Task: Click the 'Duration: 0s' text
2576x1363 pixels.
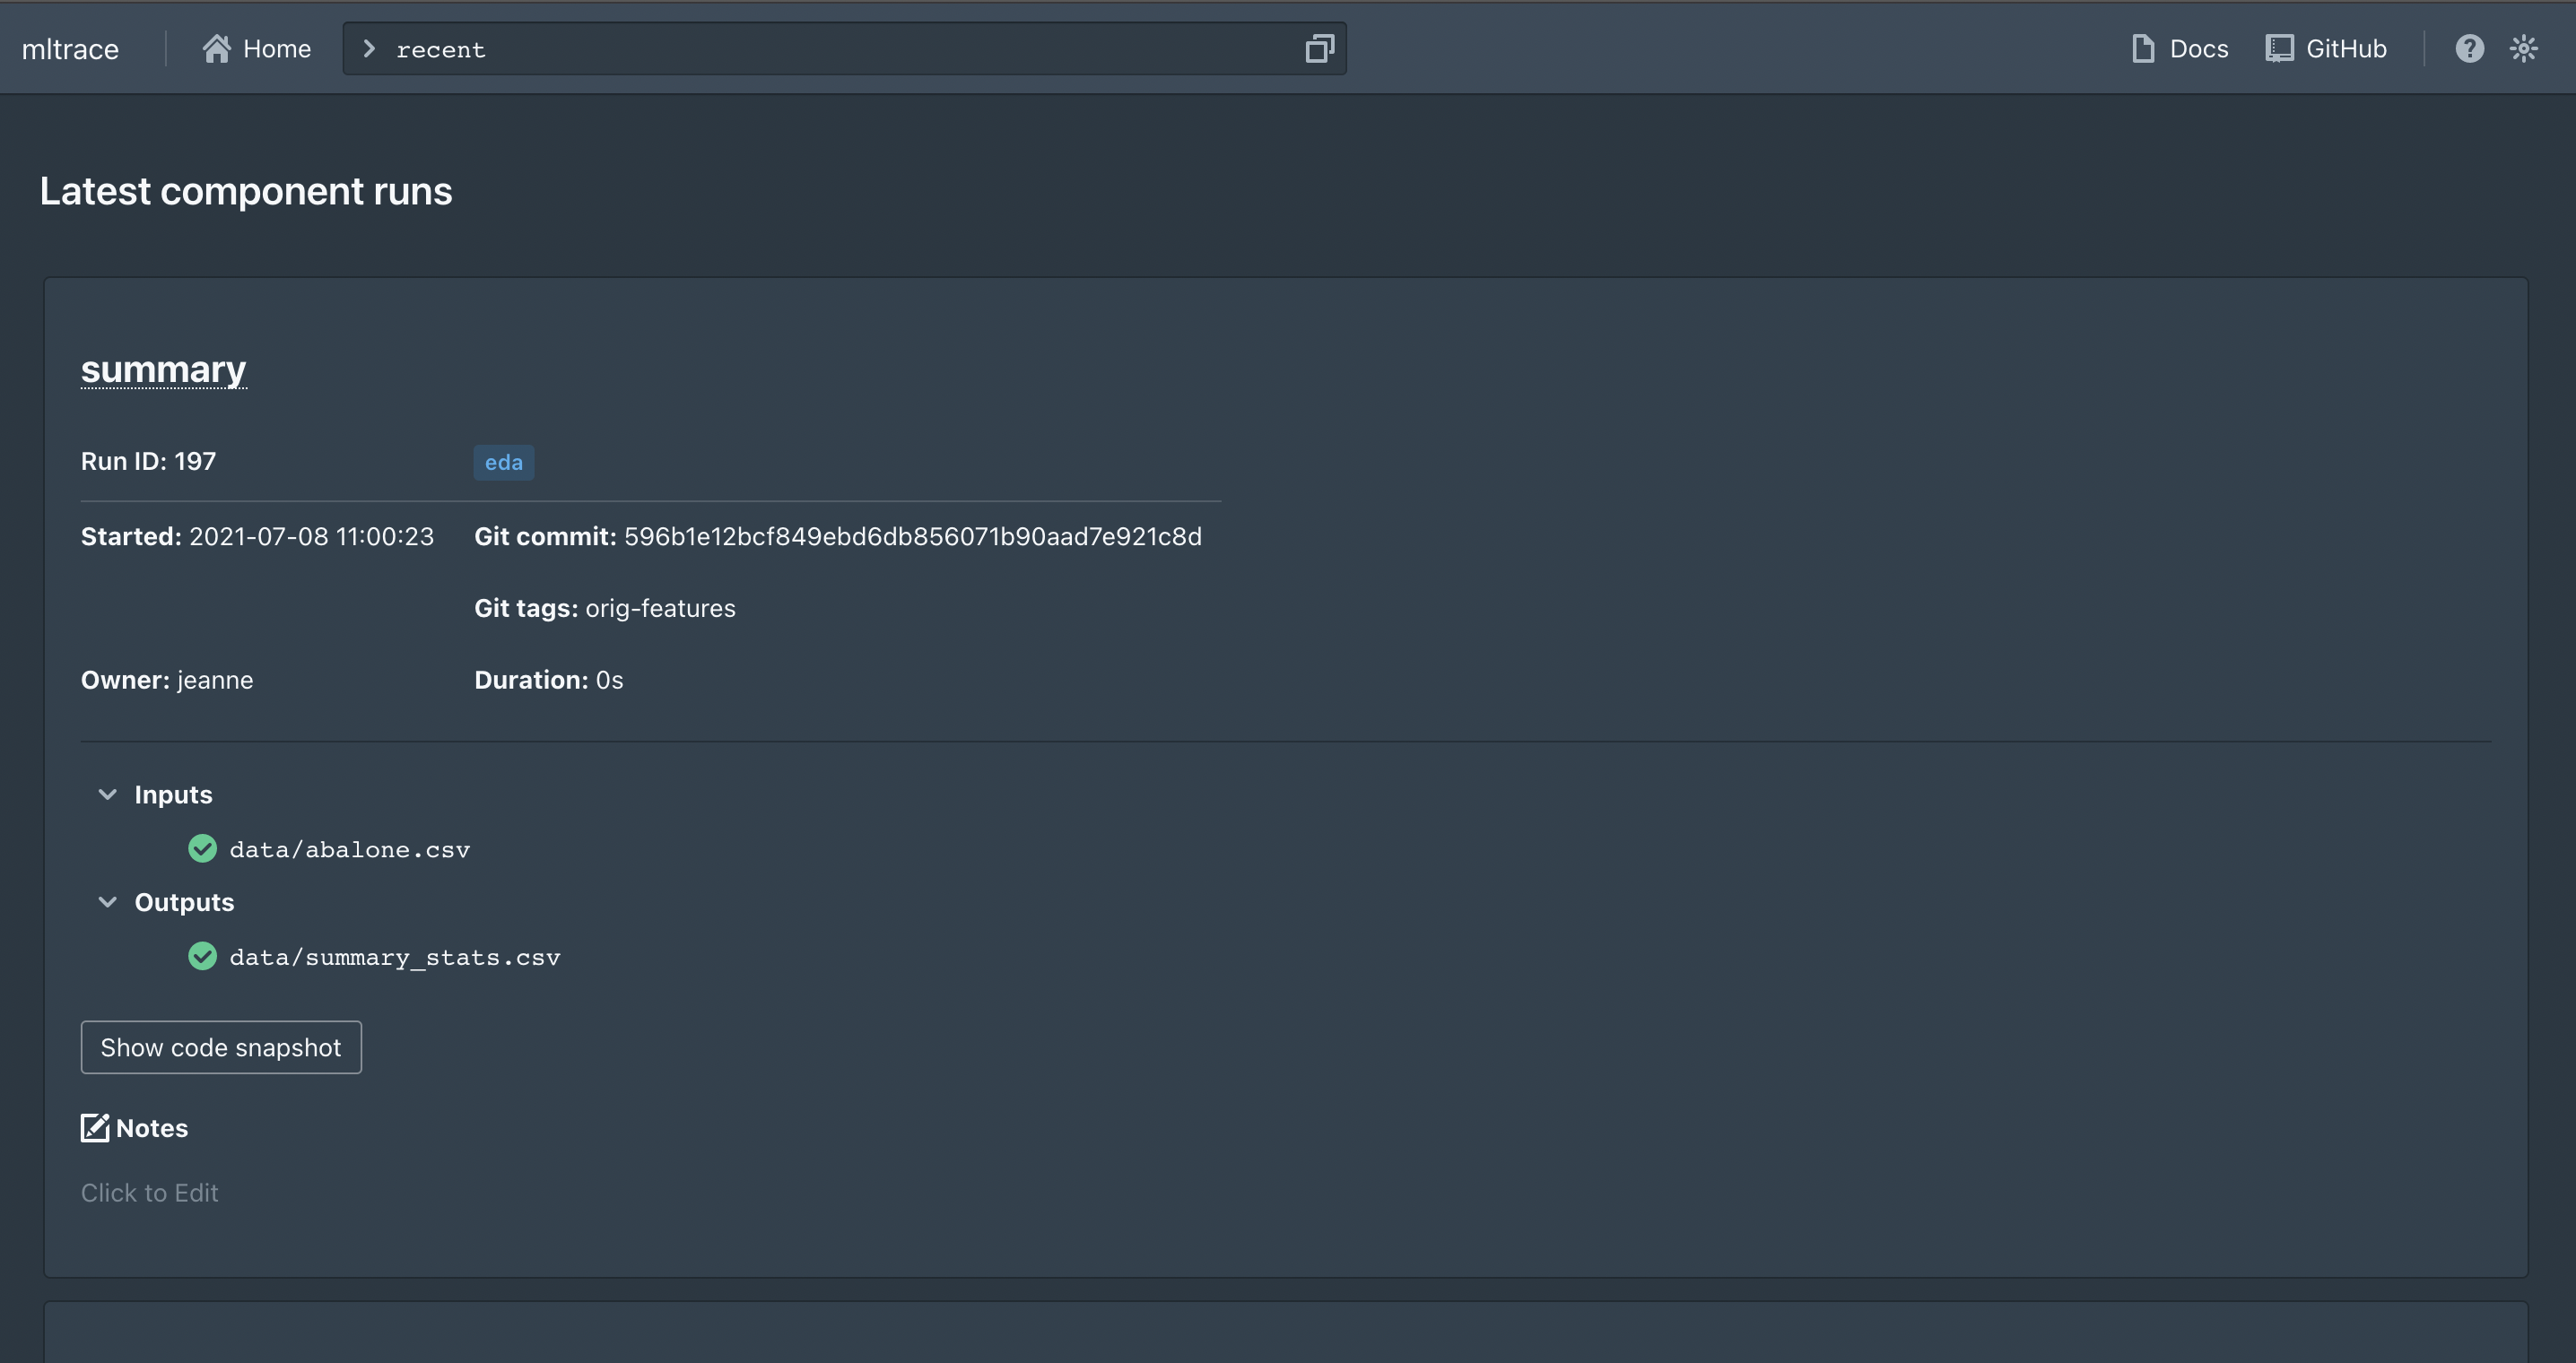Action: pyautogui.click(x=548, y=680)
